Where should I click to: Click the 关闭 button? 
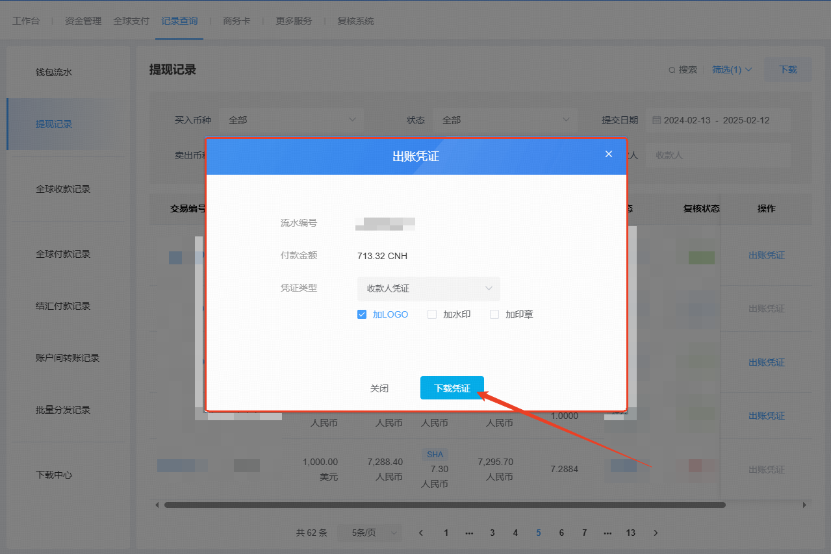(x=379, y=388)
